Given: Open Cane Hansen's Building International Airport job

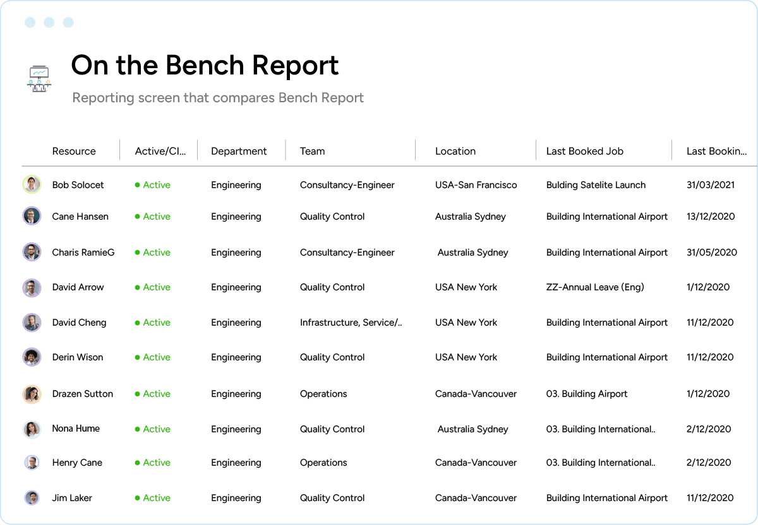Looking at the screenshot, I should pyautogui.click(x=606, y=216).
